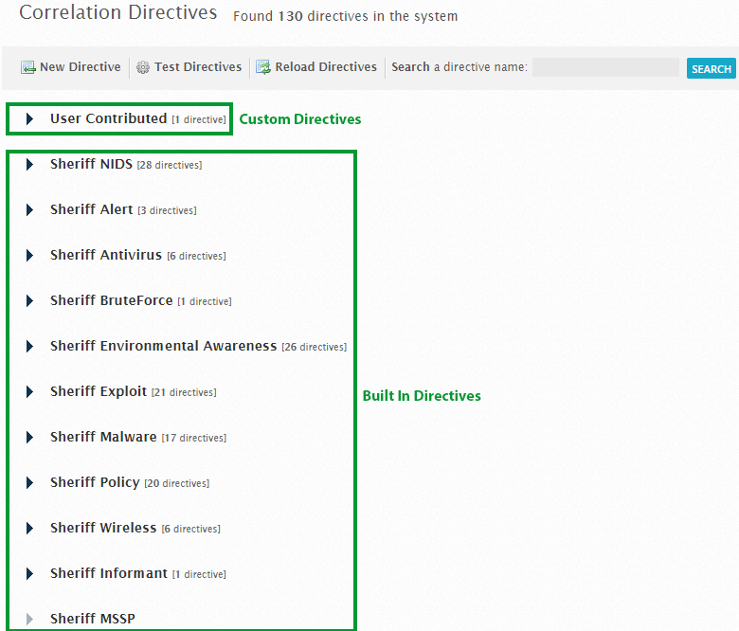Select Sheriff Wireless category name
The width and height of the screenshot is (739, 631).
pyautogui.click(x=103, y=528)
